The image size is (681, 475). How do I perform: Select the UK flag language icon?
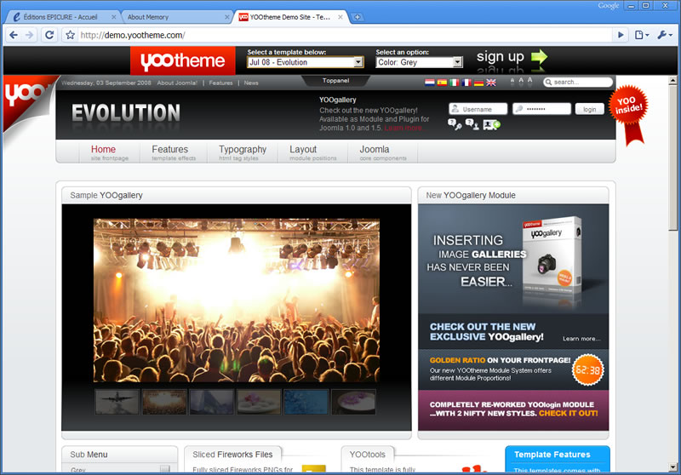click(491, 83)
